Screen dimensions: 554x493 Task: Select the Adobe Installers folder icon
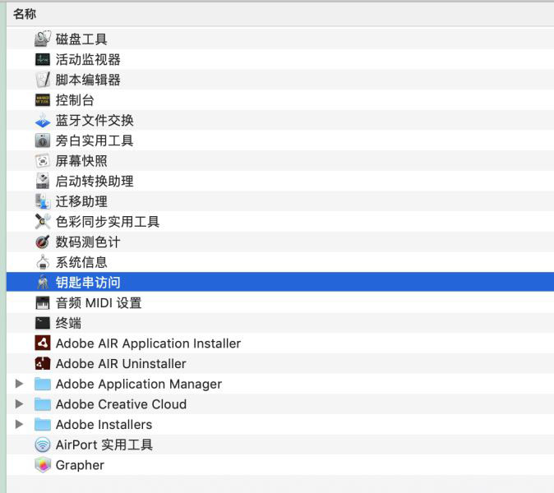pos(43,424)
